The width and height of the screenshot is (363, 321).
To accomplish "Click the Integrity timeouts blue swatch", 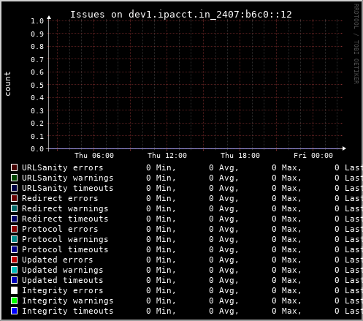I will coord(15,311).
